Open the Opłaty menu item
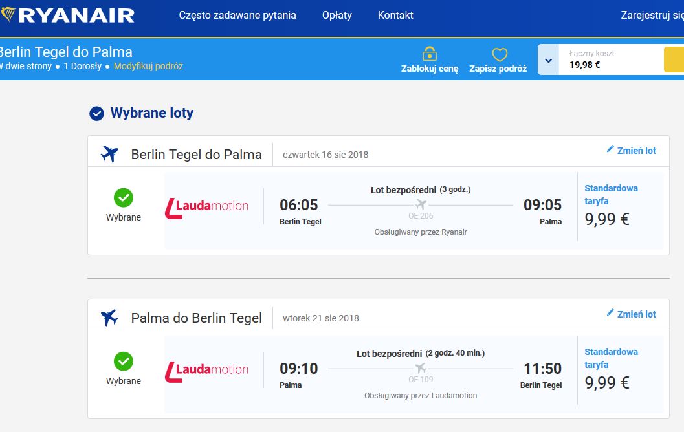 tap(336, 16)
